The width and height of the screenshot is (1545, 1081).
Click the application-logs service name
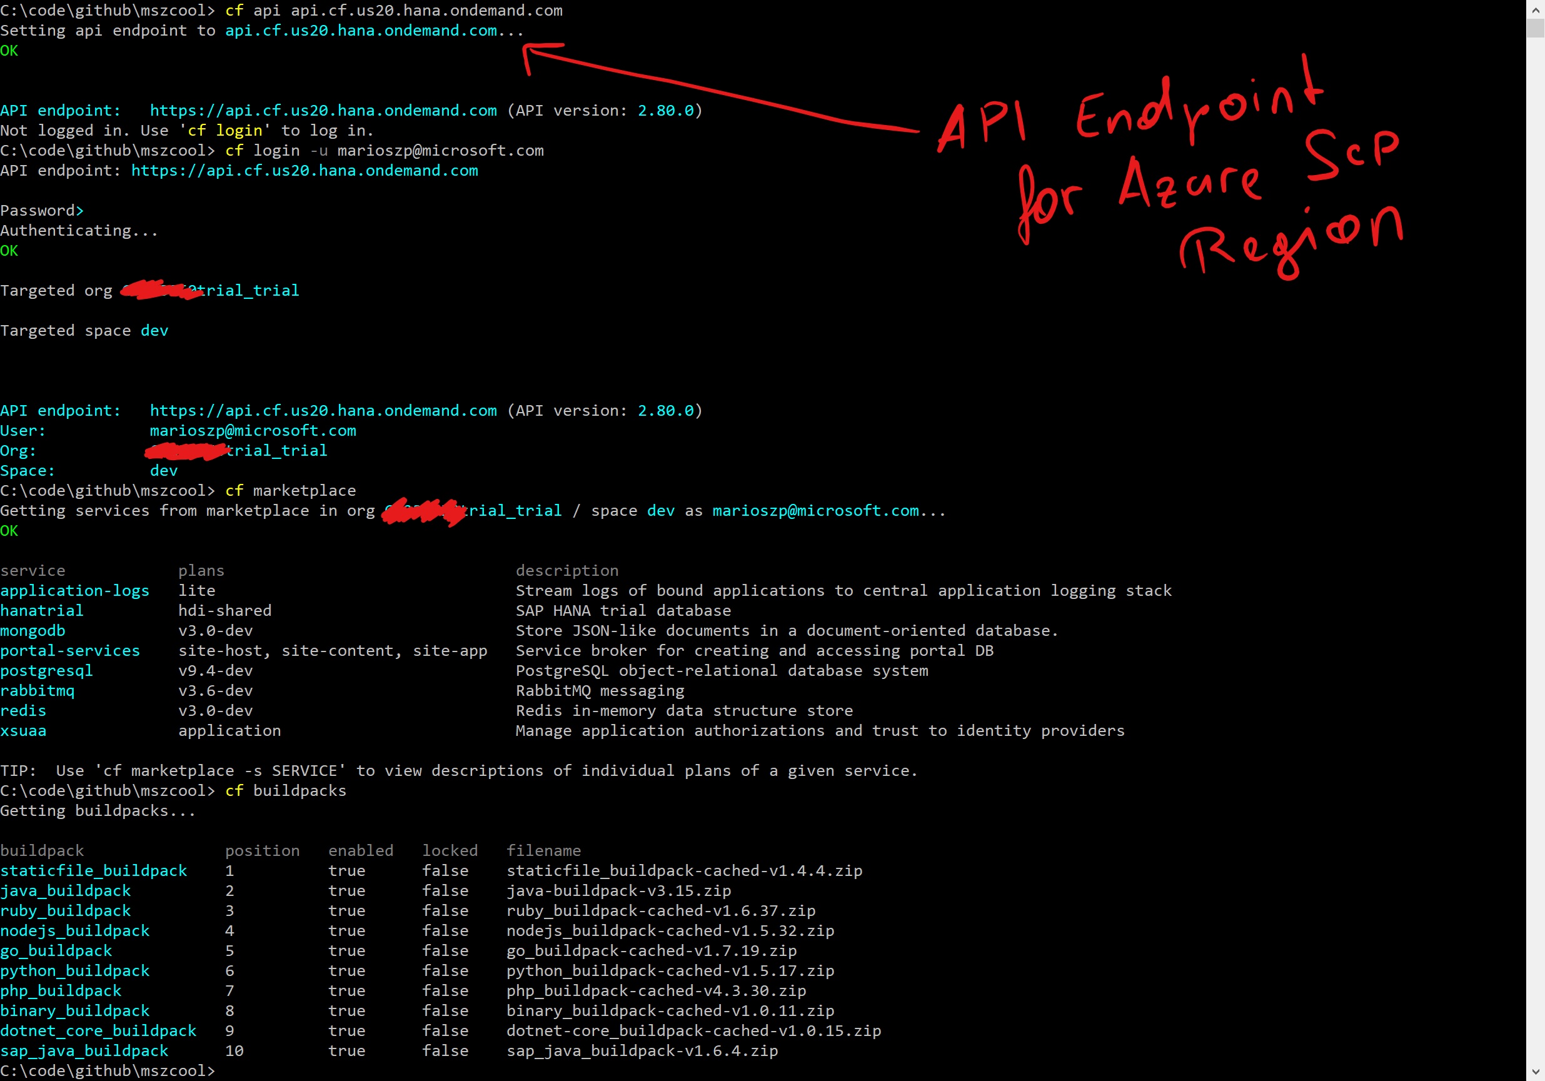(74, 591)
